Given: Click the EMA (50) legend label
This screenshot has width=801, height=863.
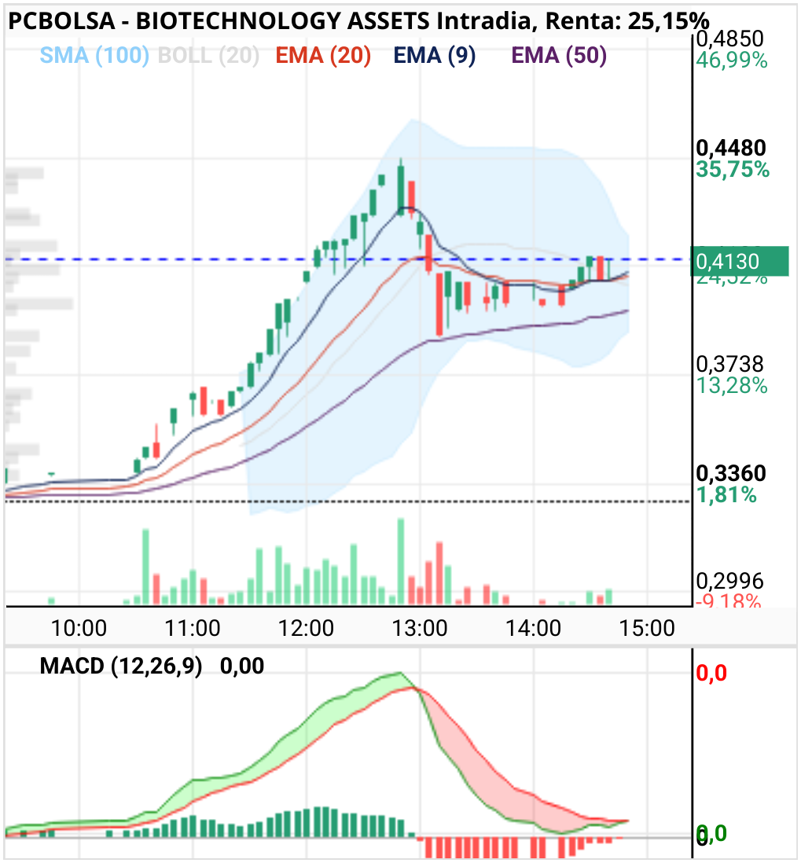Looking at the screenshot, I should [x=559, y=56].
